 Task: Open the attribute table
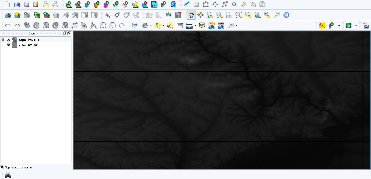pos(180,25)
